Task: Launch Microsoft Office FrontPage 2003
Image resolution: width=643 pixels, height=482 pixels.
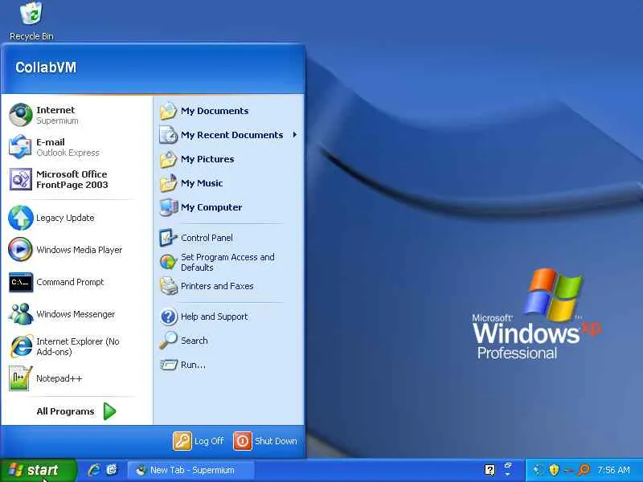Action: [x=76, y=179]
